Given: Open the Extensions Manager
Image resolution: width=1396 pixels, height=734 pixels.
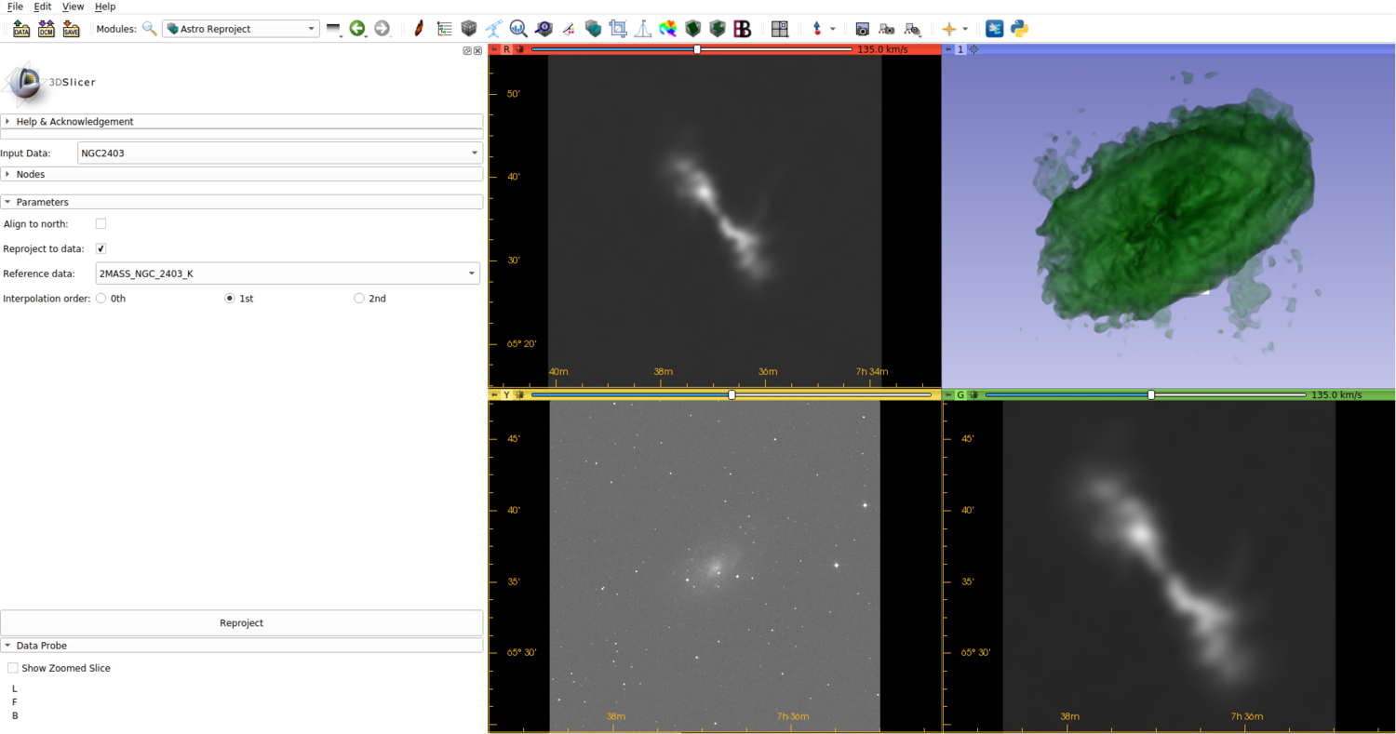Looking at the screenshot, I should (994, 29).
